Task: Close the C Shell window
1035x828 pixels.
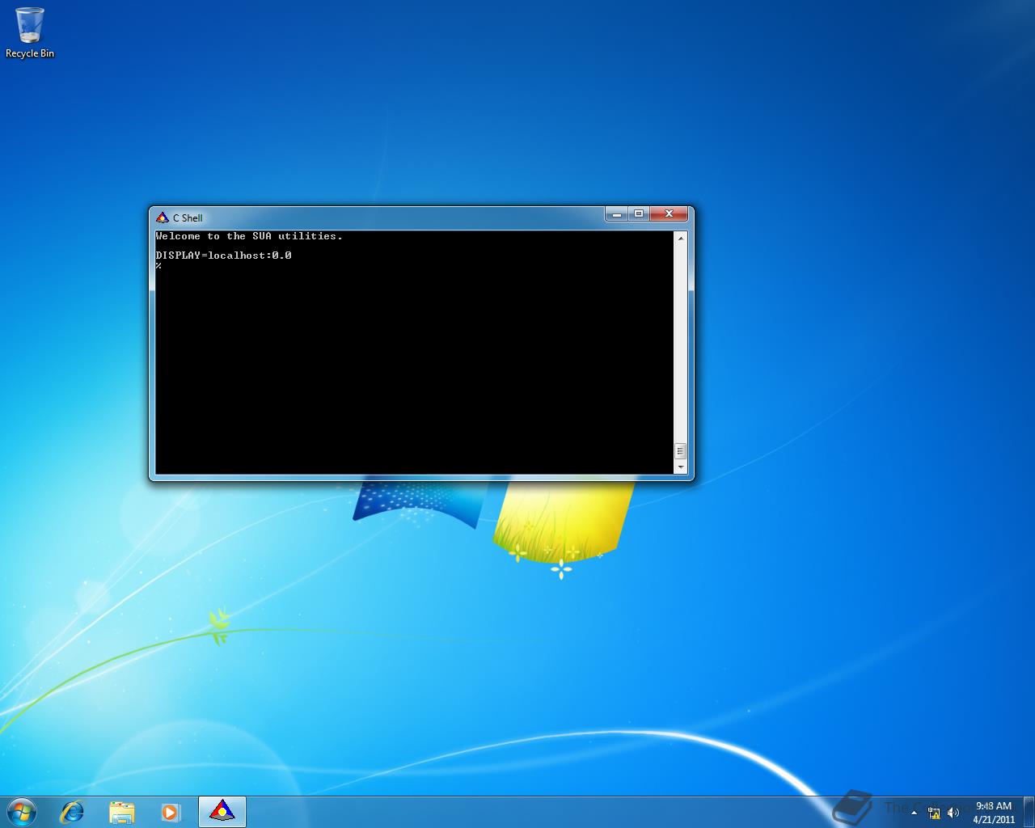Action: click(669, 213)
